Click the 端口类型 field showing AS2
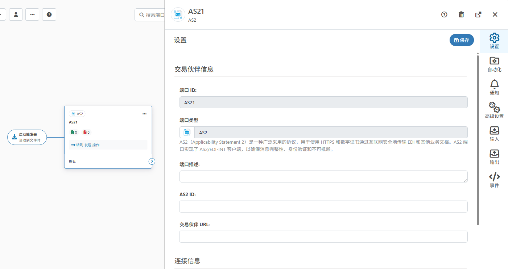 pos(331,133)
